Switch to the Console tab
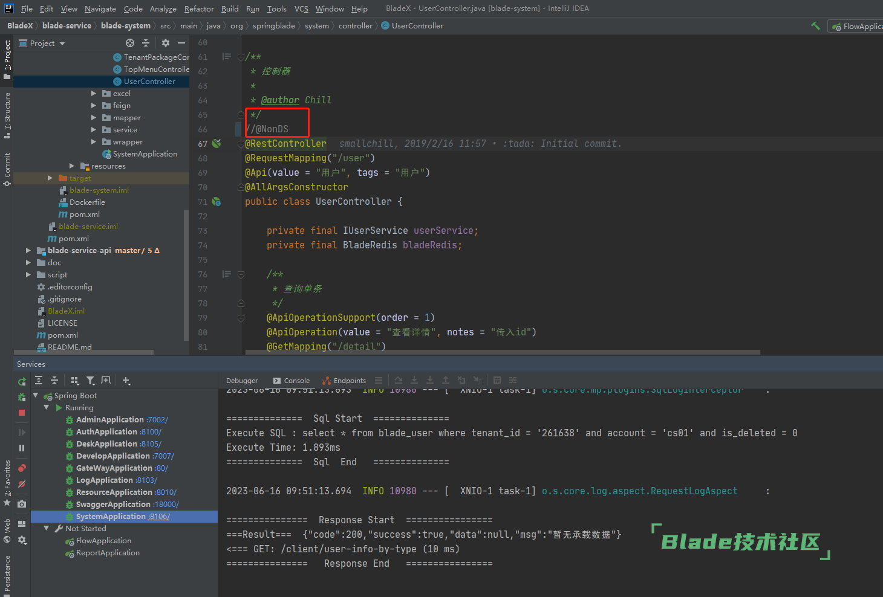Image resolution: width=883 pixels, height=597 pixels. [292, 381]
